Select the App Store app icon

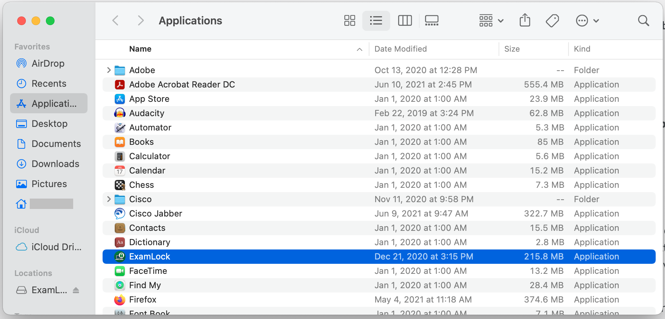click(120, 99)
